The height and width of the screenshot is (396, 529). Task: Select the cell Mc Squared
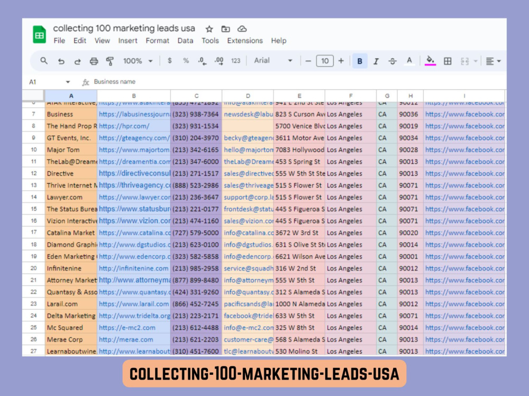(x=71, y=328)
